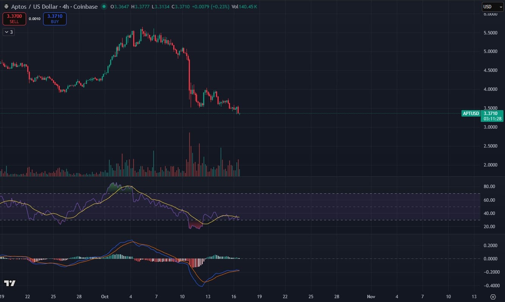Open the USD currency dropdown
The width and height of the screenshot is (505, 302).
[493, 7]
